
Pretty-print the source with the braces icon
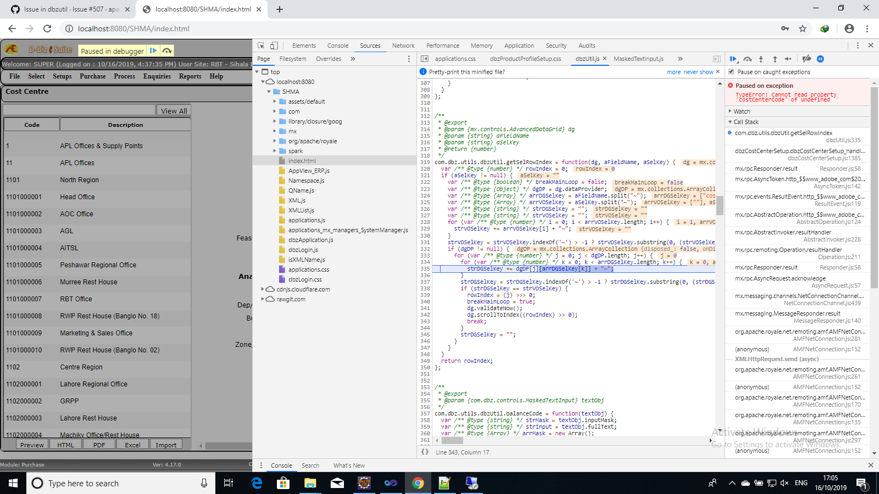coord(425,452)
